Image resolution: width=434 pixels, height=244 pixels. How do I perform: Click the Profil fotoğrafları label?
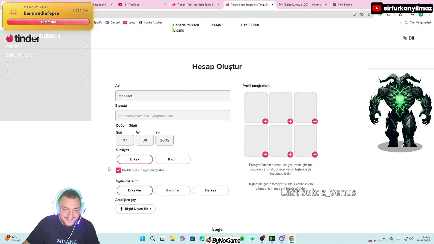[256, 86]
